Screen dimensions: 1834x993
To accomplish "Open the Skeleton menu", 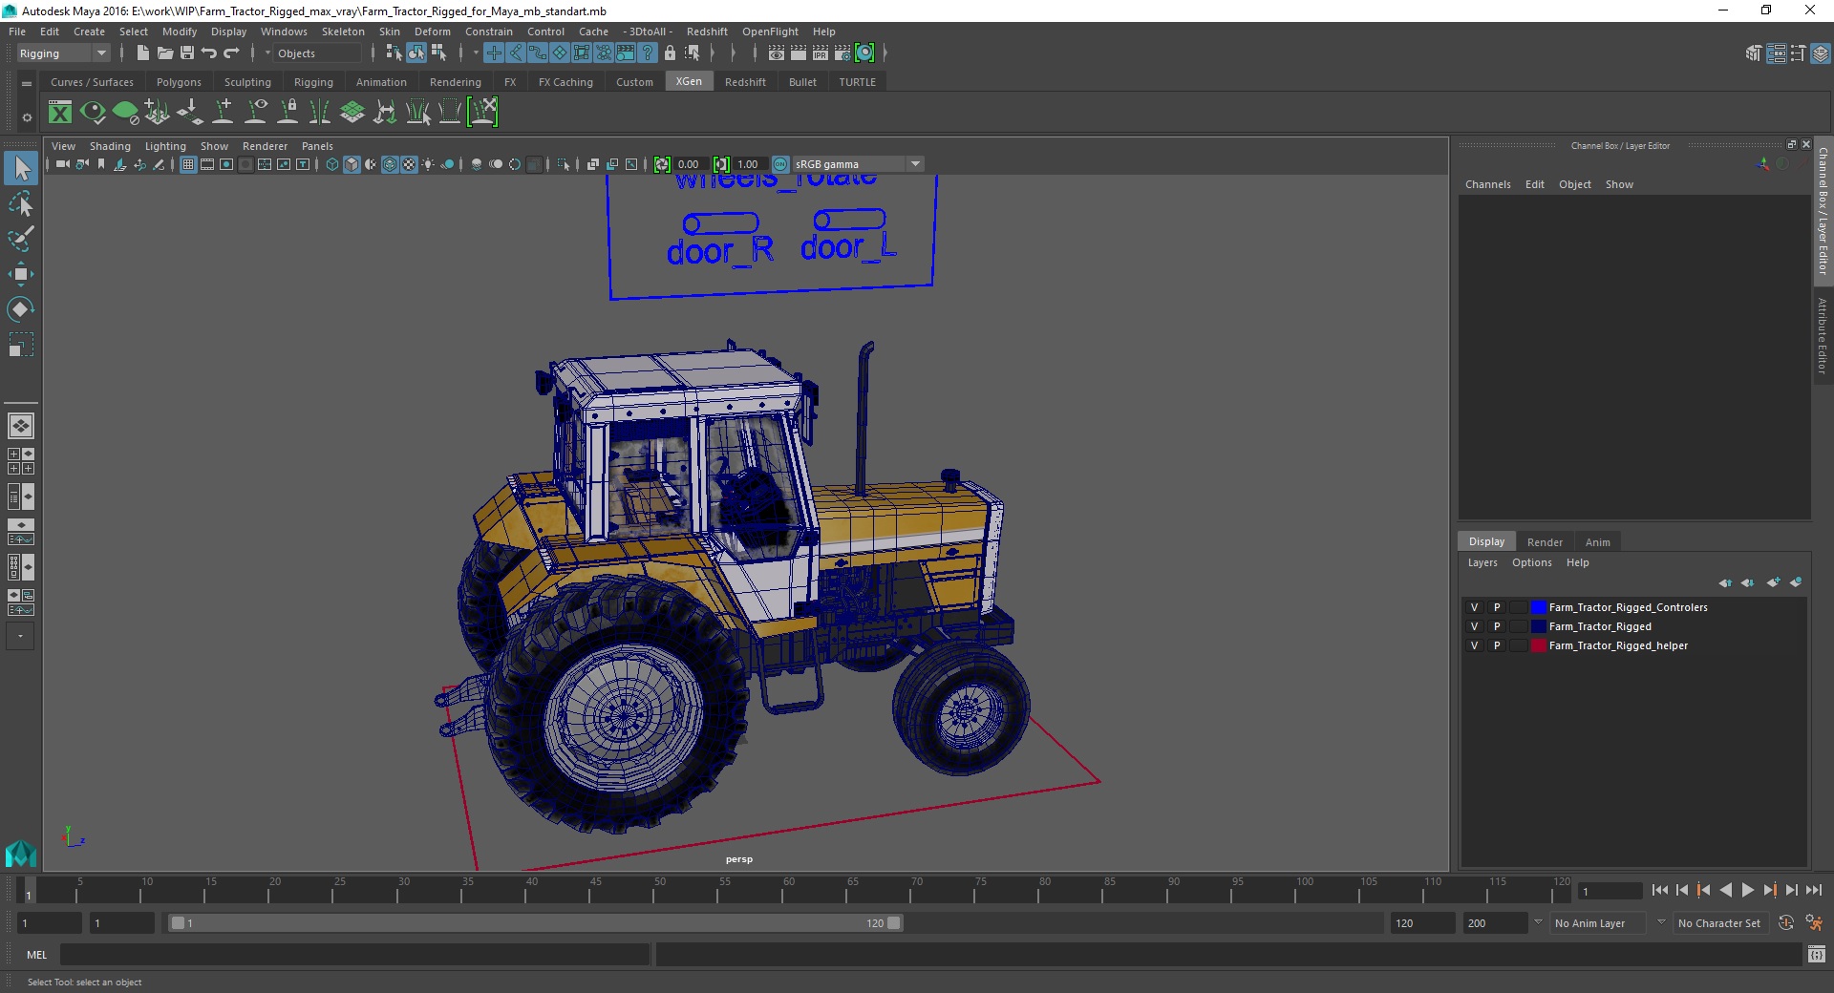I will (343, 32).
